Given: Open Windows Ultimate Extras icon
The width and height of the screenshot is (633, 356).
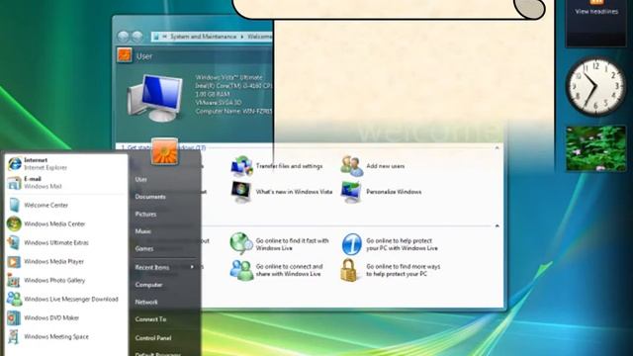Looking at the screenshot, I should tap(14, 242).
